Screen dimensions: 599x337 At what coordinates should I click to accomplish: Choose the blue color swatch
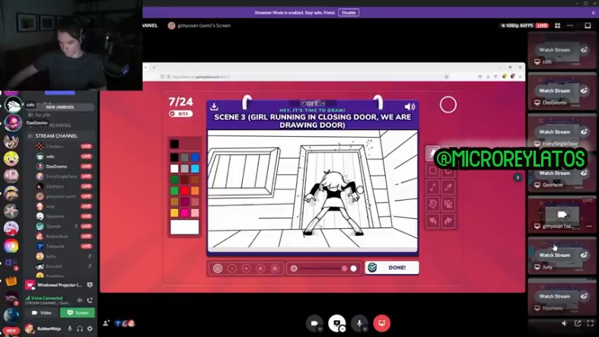coord(195,157)
